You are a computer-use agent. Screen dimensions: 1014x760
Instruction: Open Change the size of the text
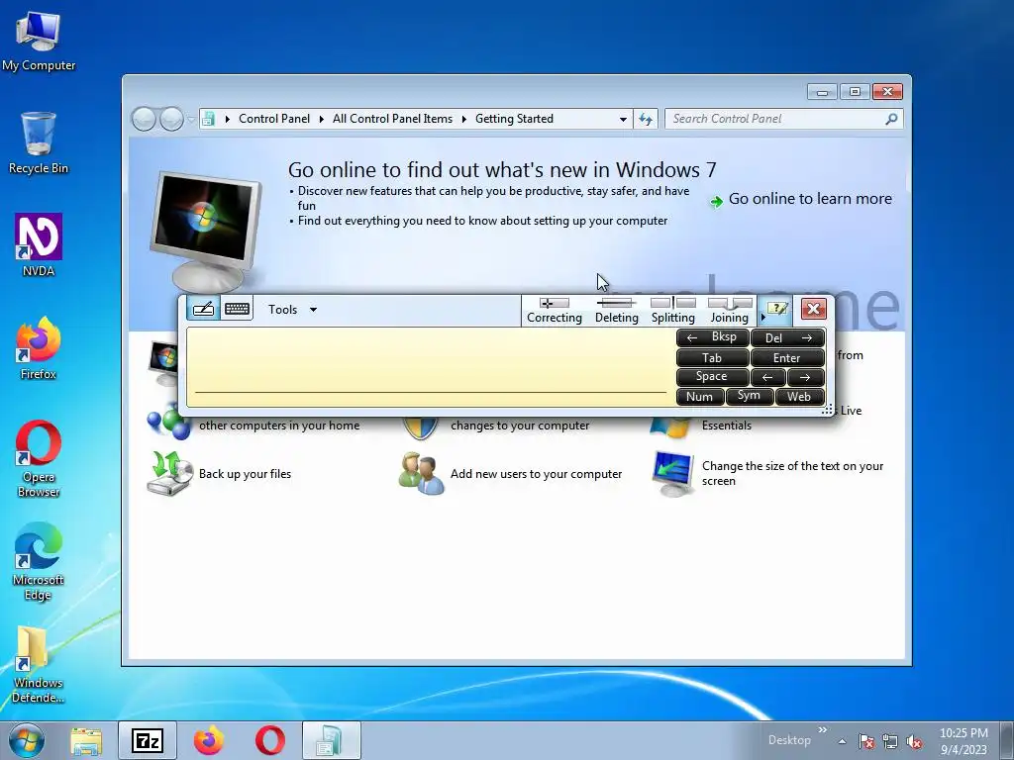tap(792, 473)
